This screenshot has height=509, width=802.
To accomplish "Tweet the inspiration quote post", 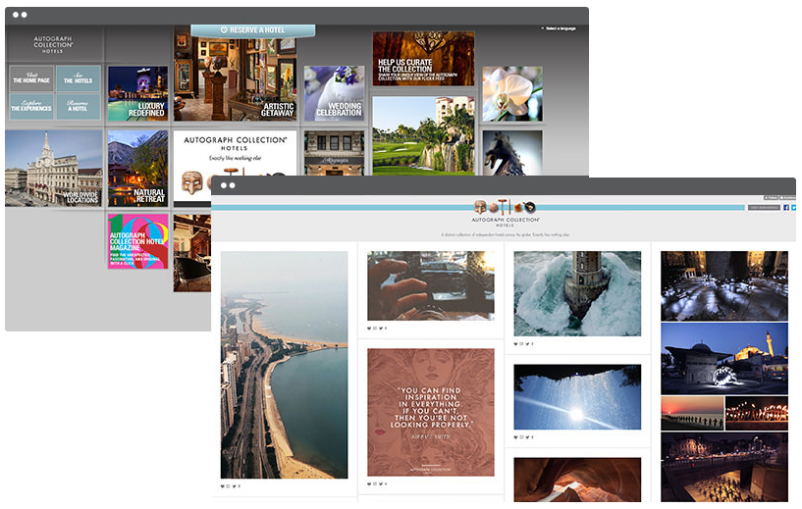I will point(381,484).
